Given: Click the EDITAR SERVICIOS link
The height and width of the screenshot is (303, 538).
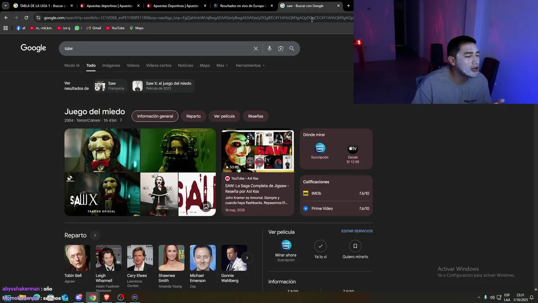Looking at the screenshot, I should point(357,231).
